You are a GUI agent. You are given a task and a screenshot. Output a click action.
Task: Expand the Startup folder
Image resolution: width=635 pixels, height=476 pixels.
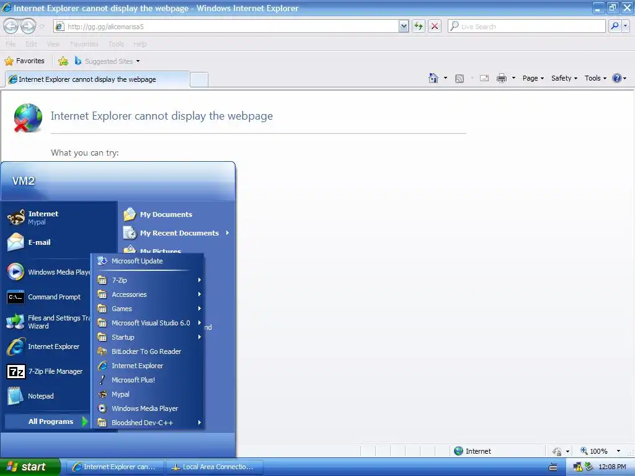coord(148,337)
